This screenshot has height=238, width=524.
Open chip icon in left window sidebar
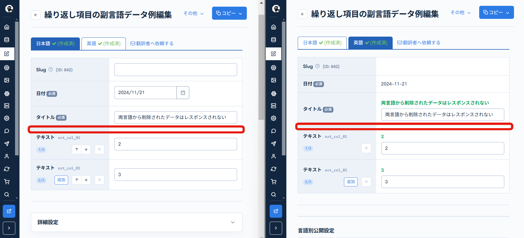pyautogui.click(x=7, y=68)
